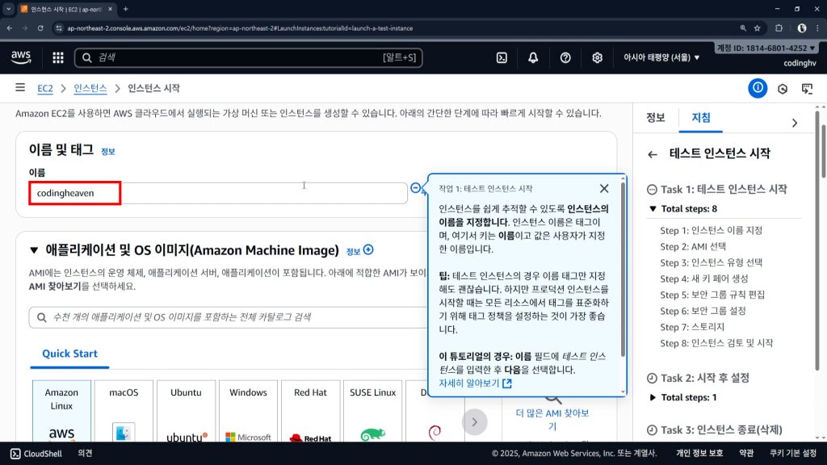This screenshot has height=465, width=827.
Task: Open 정보 link next to 이름 및 태그
Action: pyautogui.click(x=108, y=151)
